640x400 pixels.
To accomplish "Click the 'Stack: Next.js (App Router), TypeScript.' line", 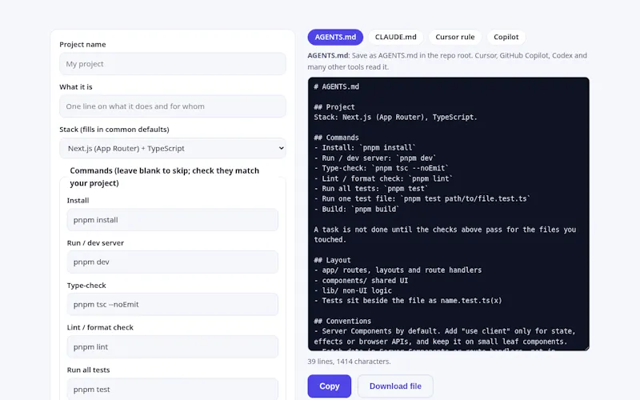I will [x=395, y=117].
